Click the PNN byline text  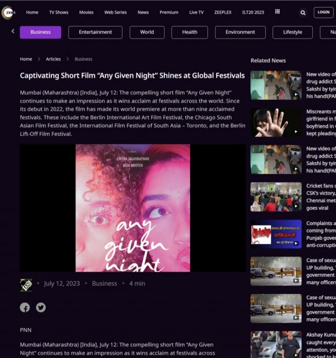pos(25,330)
